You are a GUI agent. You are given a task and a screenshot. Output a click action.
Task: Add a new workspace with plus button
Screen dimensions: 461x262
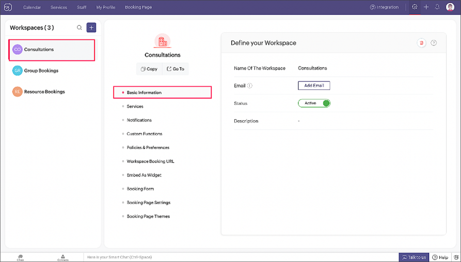[x=91, y=28]
